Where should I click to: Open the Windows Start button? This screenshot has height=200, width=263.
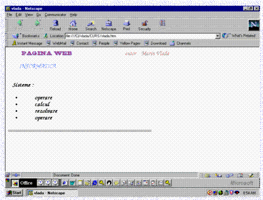point(14,193)
